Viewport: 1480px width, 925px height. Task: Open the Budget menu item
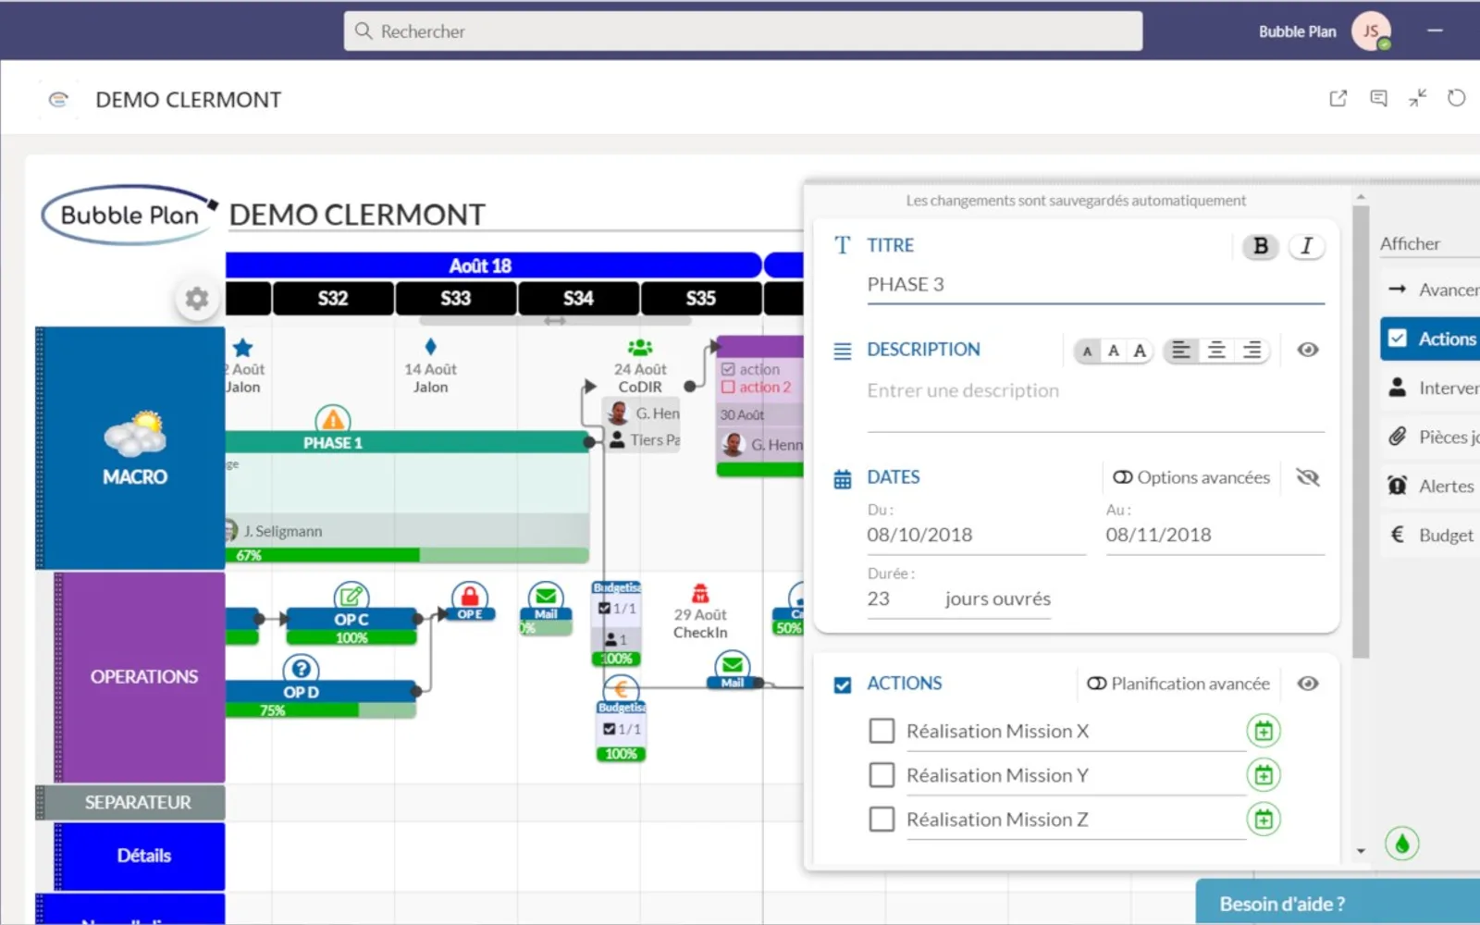tap(1430, 535)
